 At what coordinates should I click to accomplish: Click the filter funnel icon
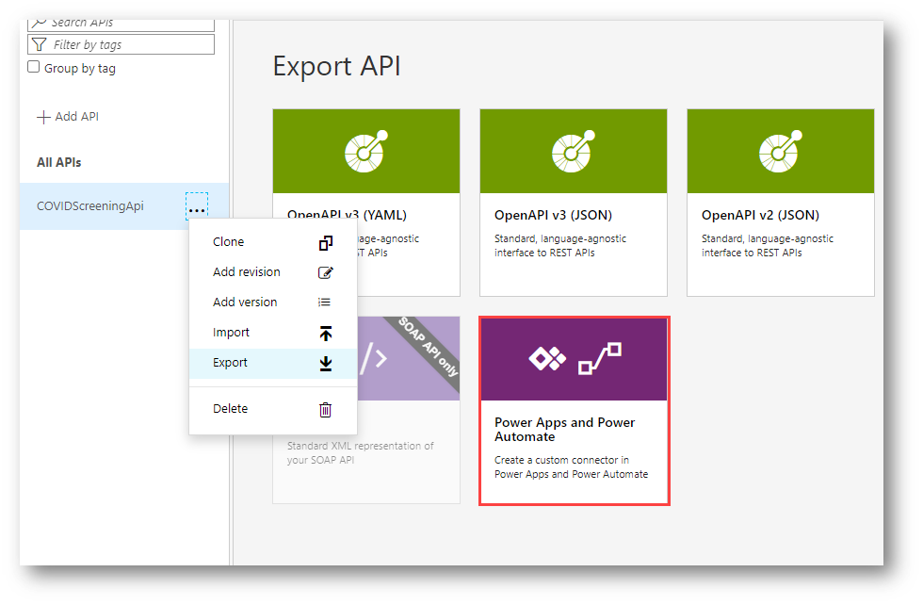coord(39,44)
